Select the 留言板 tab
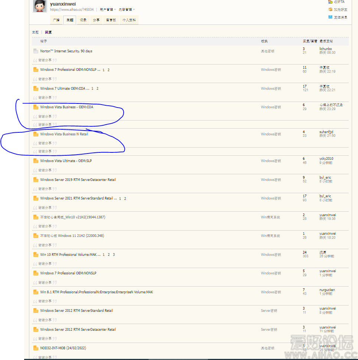The width and height of the screenshot is (358, 360). 111,20
